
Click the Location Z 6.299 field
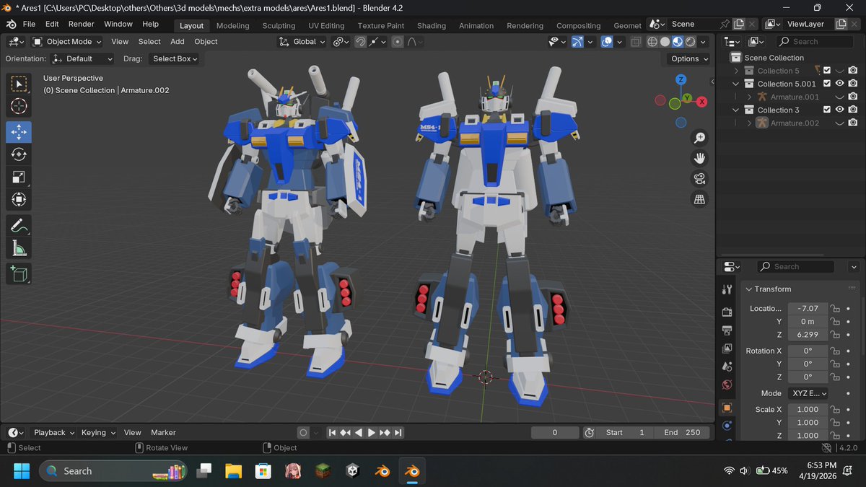pyautogui.click(x=808, y=335)
